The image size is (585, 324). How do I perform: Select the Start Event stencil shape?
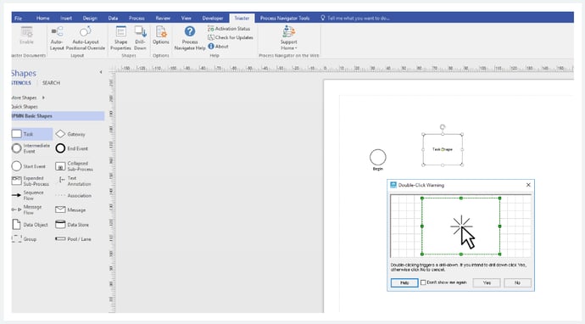[29, 166]
